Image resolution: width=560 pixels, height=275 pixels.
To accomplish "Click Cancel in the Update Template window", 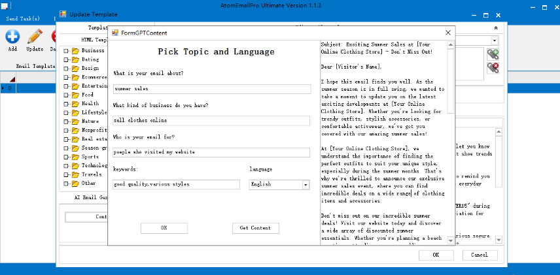I will (480, 255).
